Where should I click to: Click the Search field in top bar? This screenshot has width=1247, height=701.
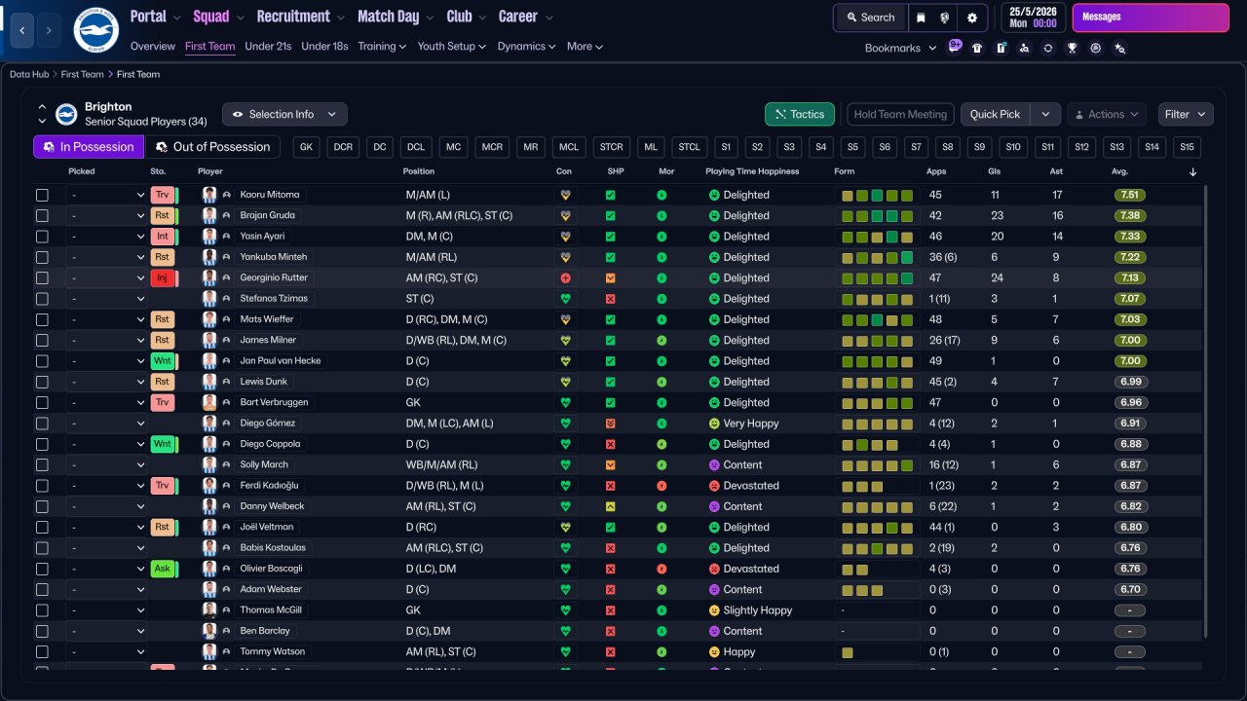[x=870, y=18]
